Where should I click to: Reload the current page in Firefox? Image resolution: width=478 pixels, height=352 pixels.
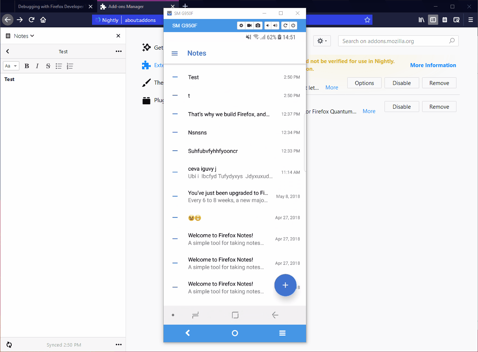pos(31,20)
